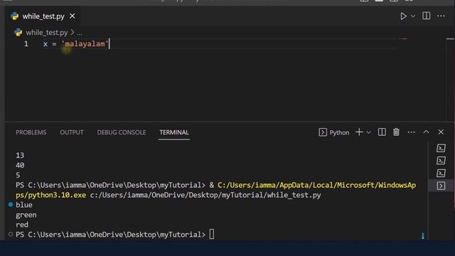
Task: Click the gray prompt decoration circle
Action: pos(11,234)
